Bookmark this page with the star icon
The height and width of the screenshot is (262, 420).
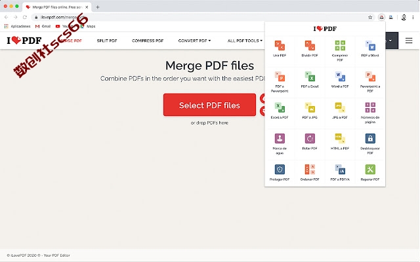(x=370, y=18)
